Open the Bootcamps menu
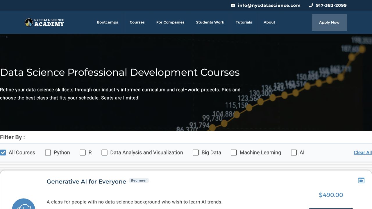 coord(108,22)
